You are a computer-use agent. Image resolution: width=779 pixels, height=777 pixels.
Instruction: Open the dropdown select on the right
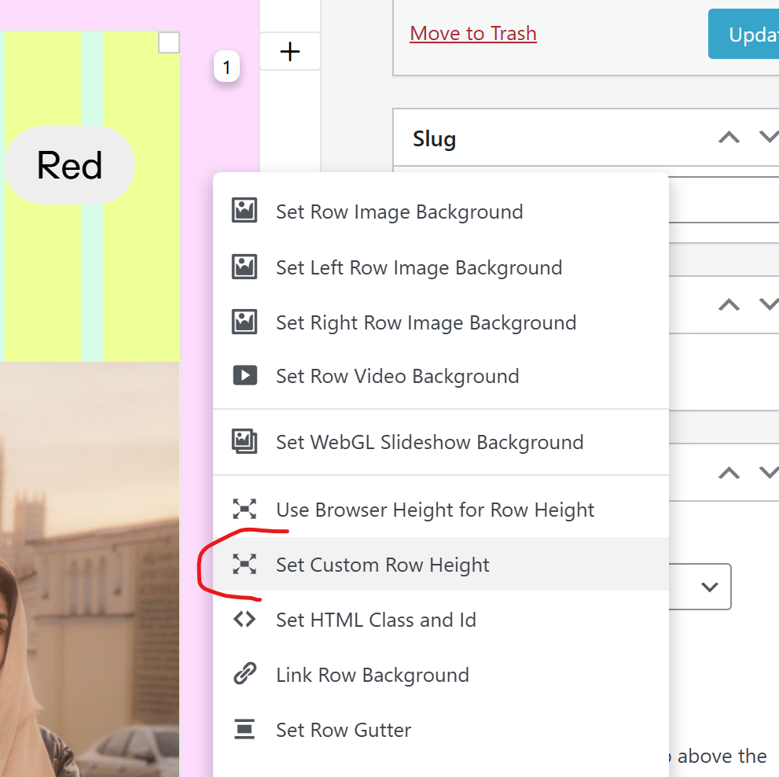[709, 587]
